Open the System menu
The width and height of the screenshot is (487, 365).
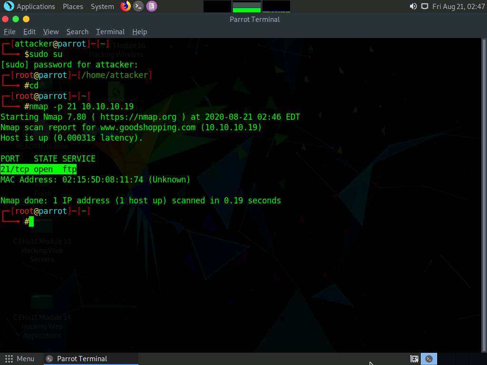click(102, 7)
